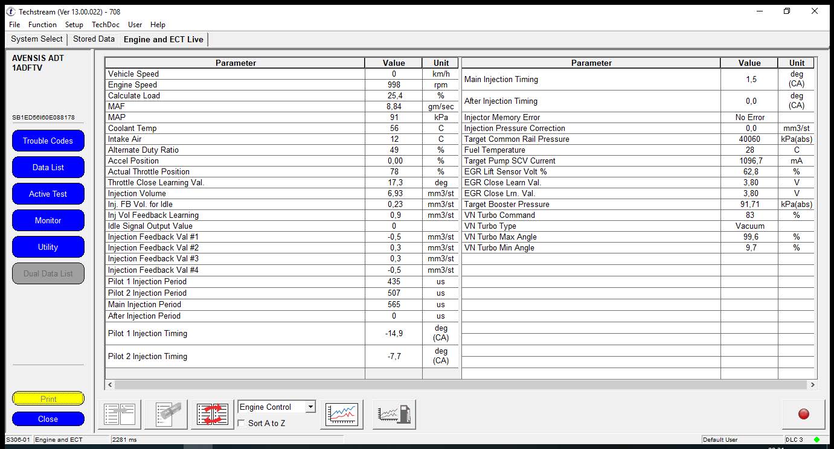
Task: Enable the Sort A to Z checkbox
Action: point(241,423)
